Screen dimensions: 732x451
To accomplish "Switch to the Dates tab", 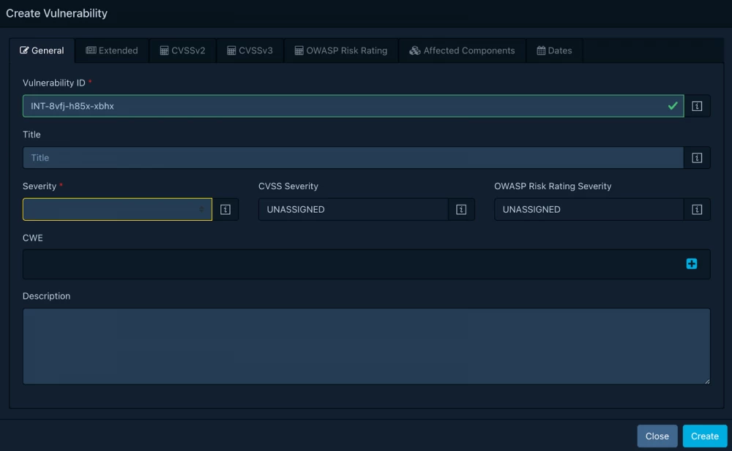I will point(554,50).
